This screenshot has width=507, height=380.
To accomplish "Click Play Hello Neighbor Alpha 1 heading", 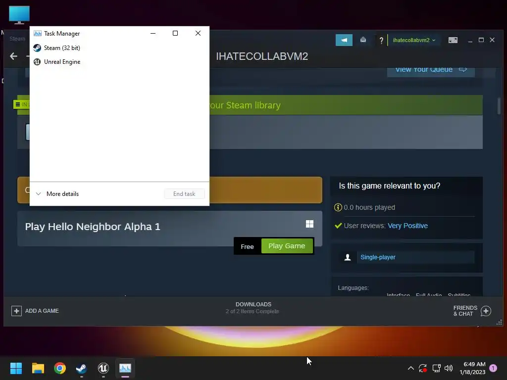I will 93,227.
